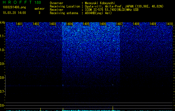Click the Receiving Location field label
Image resolution: width=175 pixels, height=111 pixels.
65,6
